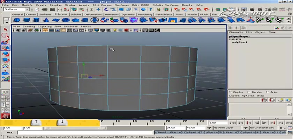Activate the Move tool in toolbox
The width and height of the screenshot is (293, 139).
point(6,48)
